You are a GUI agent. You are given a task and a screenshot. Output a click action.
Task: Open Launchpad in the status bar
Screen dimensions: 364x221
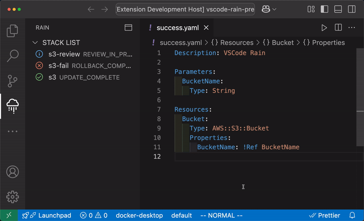(x=47, y=215)
